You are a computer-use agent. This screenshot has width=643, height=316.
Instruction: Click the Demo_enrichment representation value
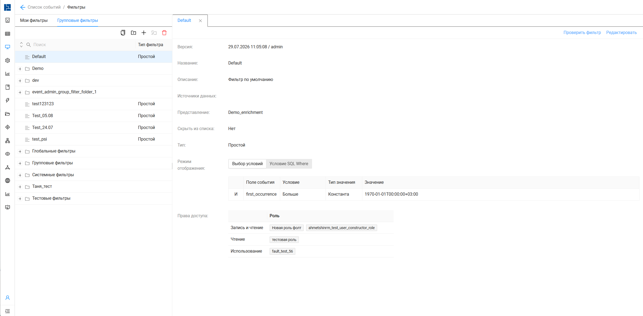tap(245, 113)
